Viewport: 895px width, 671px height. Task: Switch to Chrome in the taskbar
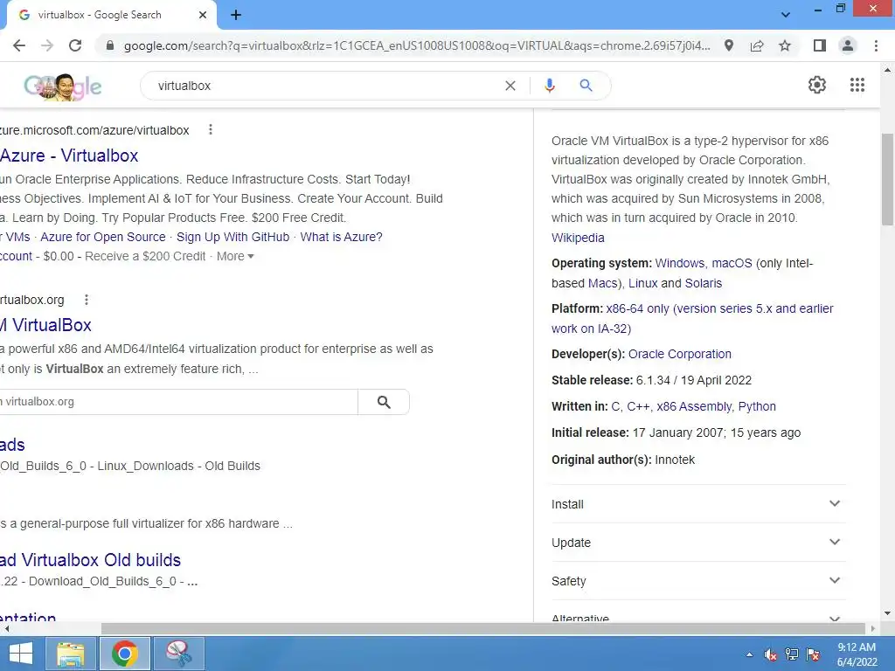[x=125, y=654]
